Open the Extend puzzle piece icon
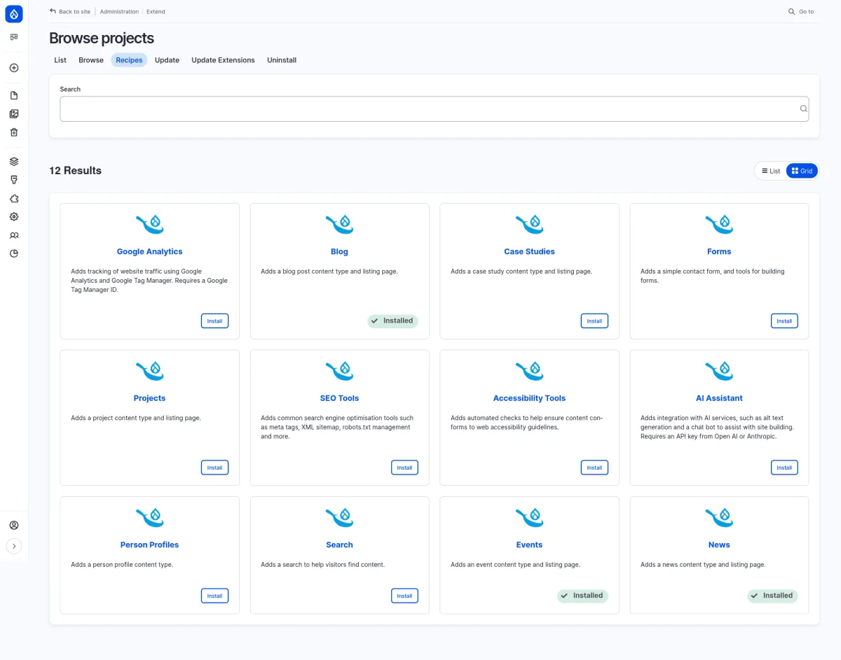Screen dimensions: 841x660 14,199
